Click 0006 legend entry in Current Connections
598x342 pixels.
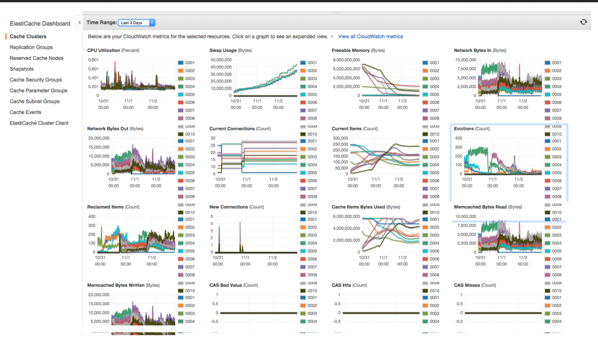click(308, 181)
